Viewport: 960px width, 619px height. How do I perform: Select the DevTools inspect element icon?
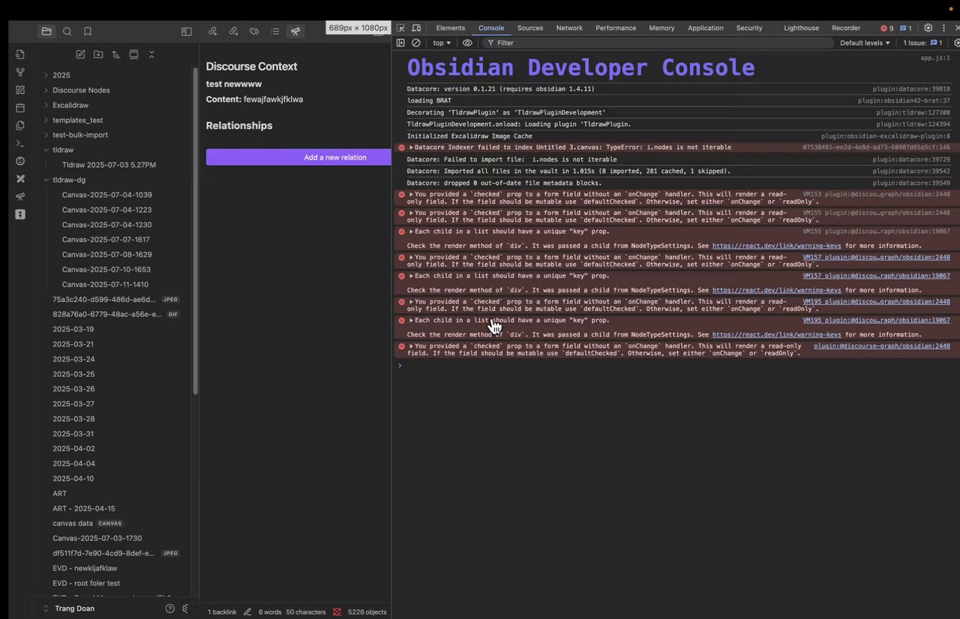[401, 28]
